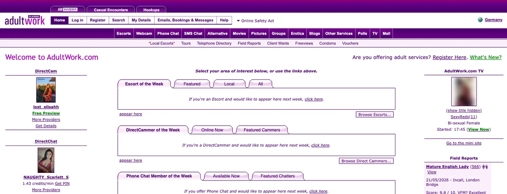Select the Local tab
Screen dimensions: 507x194
[x=229, y=84]
